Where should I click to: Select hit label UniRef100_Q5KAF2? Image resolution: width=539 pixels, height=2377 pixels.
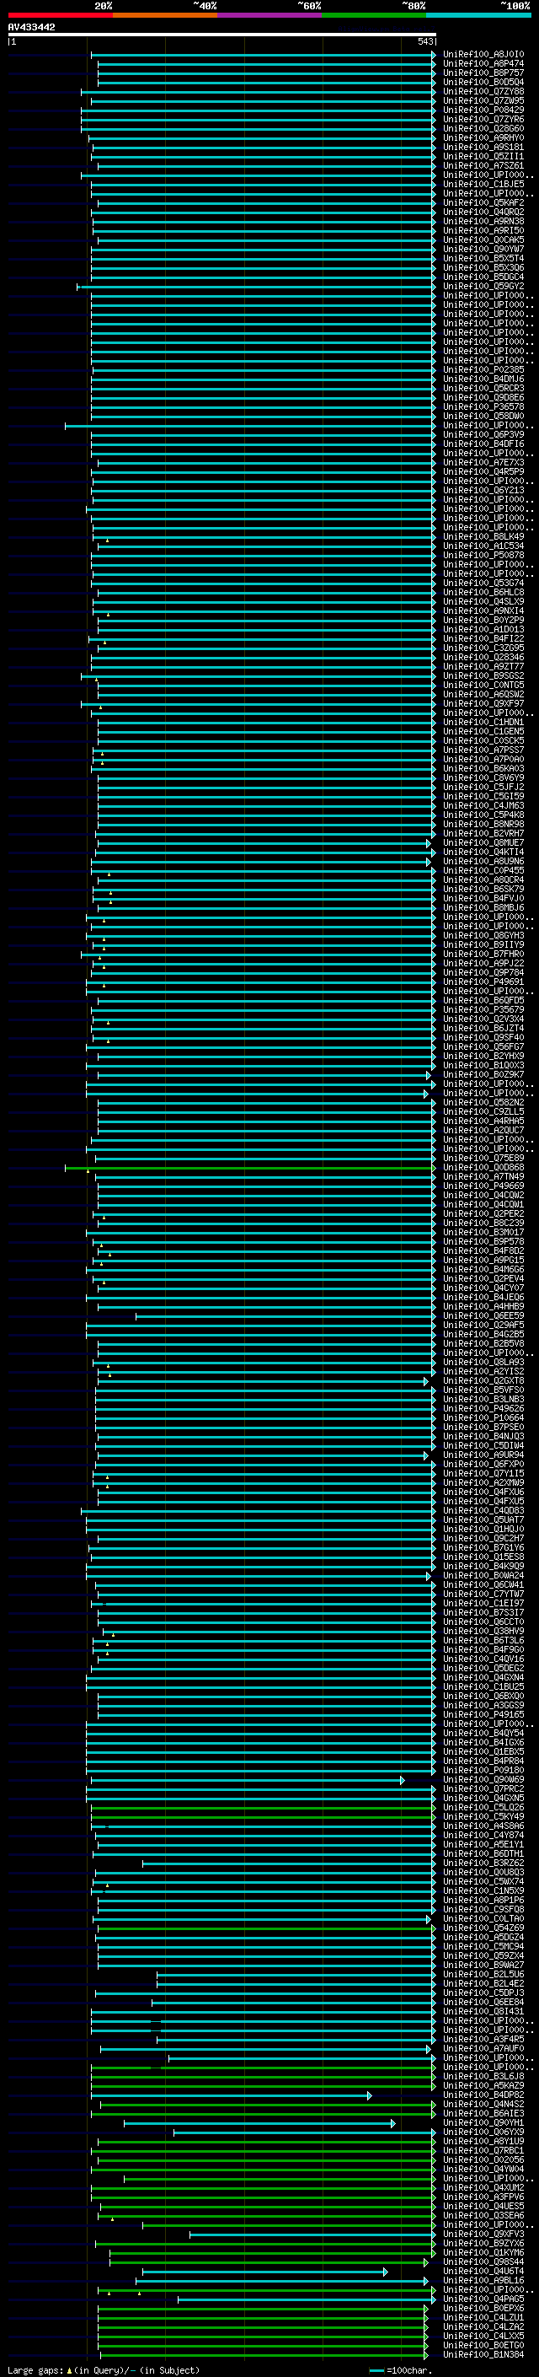pyautogui.click(x=483, y=203)
